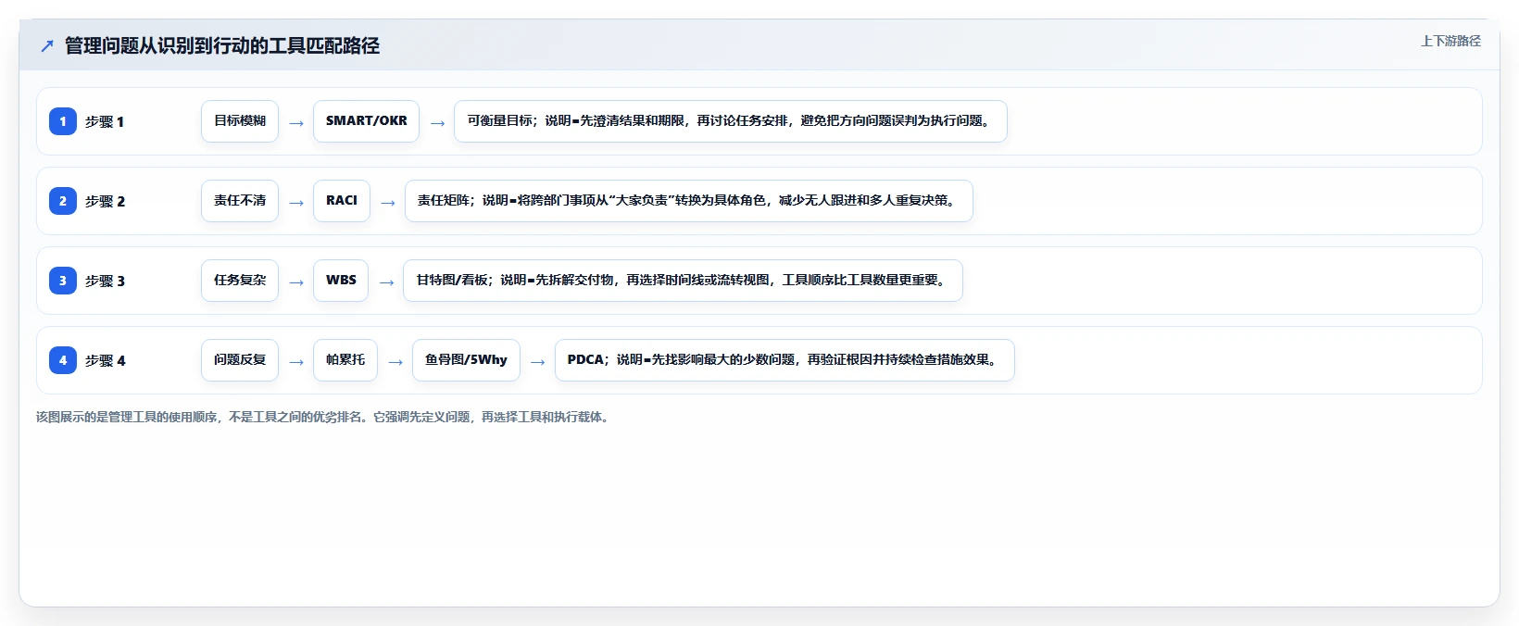Click the footnote starting 该图展示的是管理工具
The width and height of the screenshot is (1519, 626).
324,418
